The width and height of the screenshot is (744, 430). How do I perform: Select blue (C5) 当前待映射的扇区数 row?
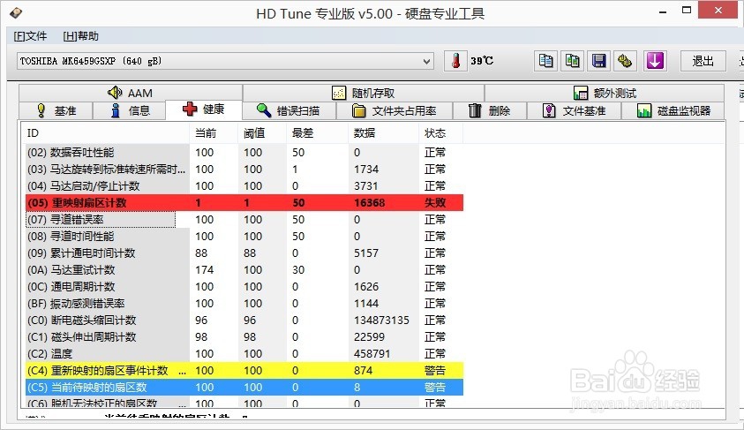244,388
